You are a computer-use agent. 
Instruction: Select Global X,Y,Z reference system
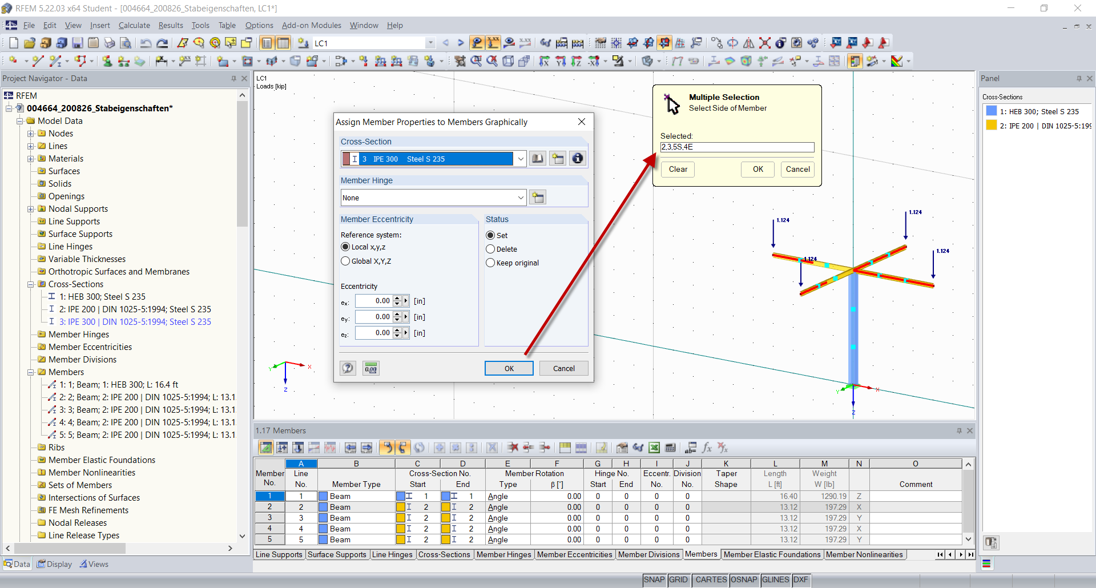[345, 261]
